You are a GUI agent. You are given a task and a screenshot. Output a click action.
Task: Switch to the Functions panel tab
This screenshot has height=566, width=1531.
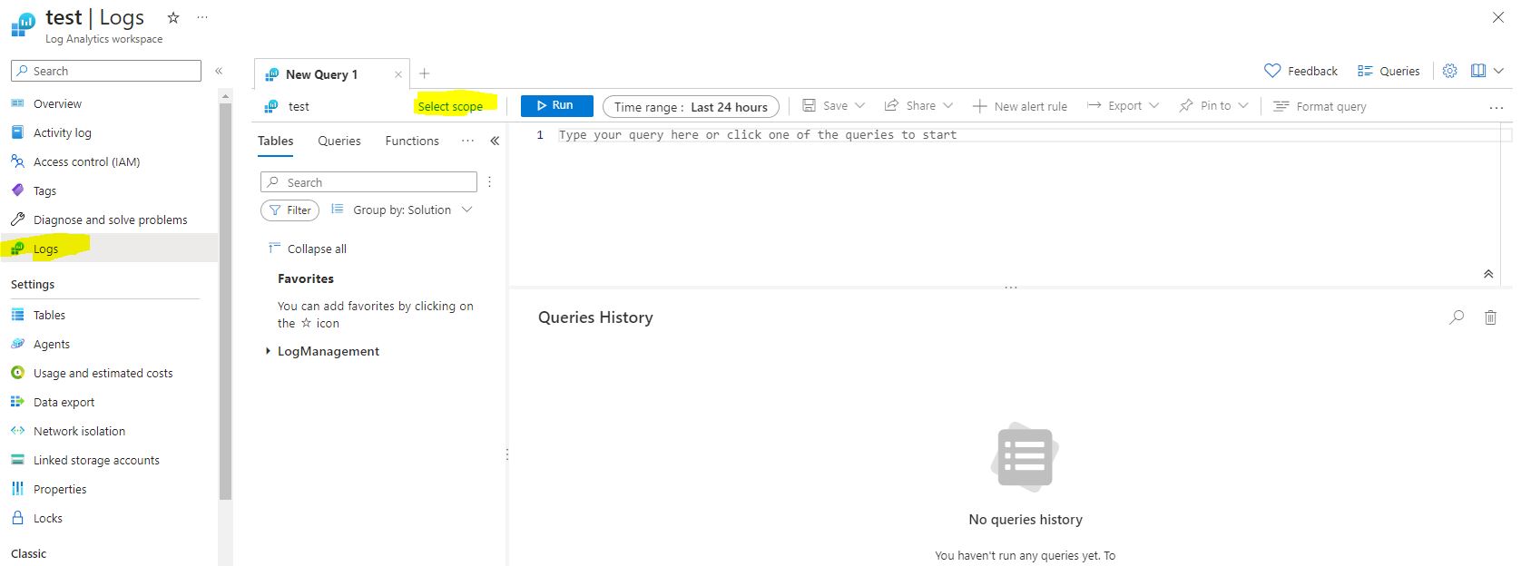pyautogui.click(x=412, y=141)
